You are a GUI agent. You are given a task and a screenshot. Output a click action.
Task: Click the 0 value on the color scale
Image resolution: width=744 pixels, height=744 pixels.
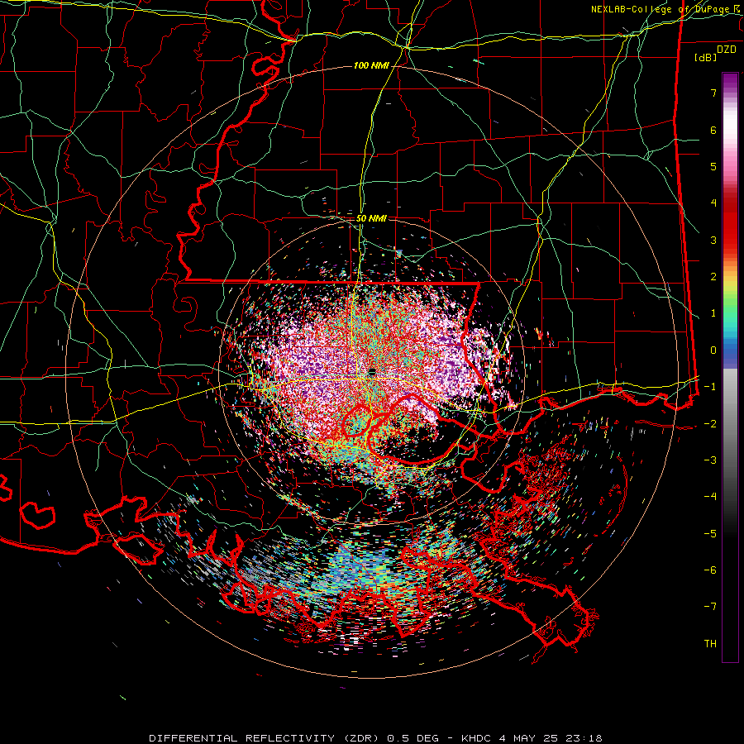713,351
